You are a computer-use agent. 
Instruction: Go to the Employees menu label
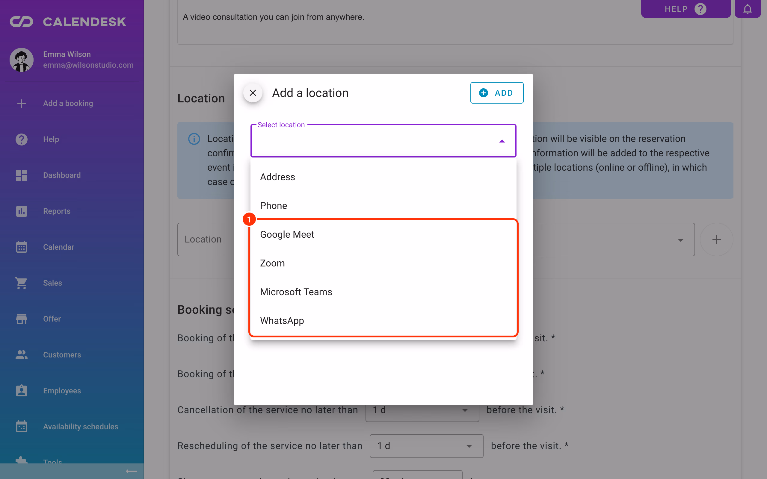[x=62, y=391]
